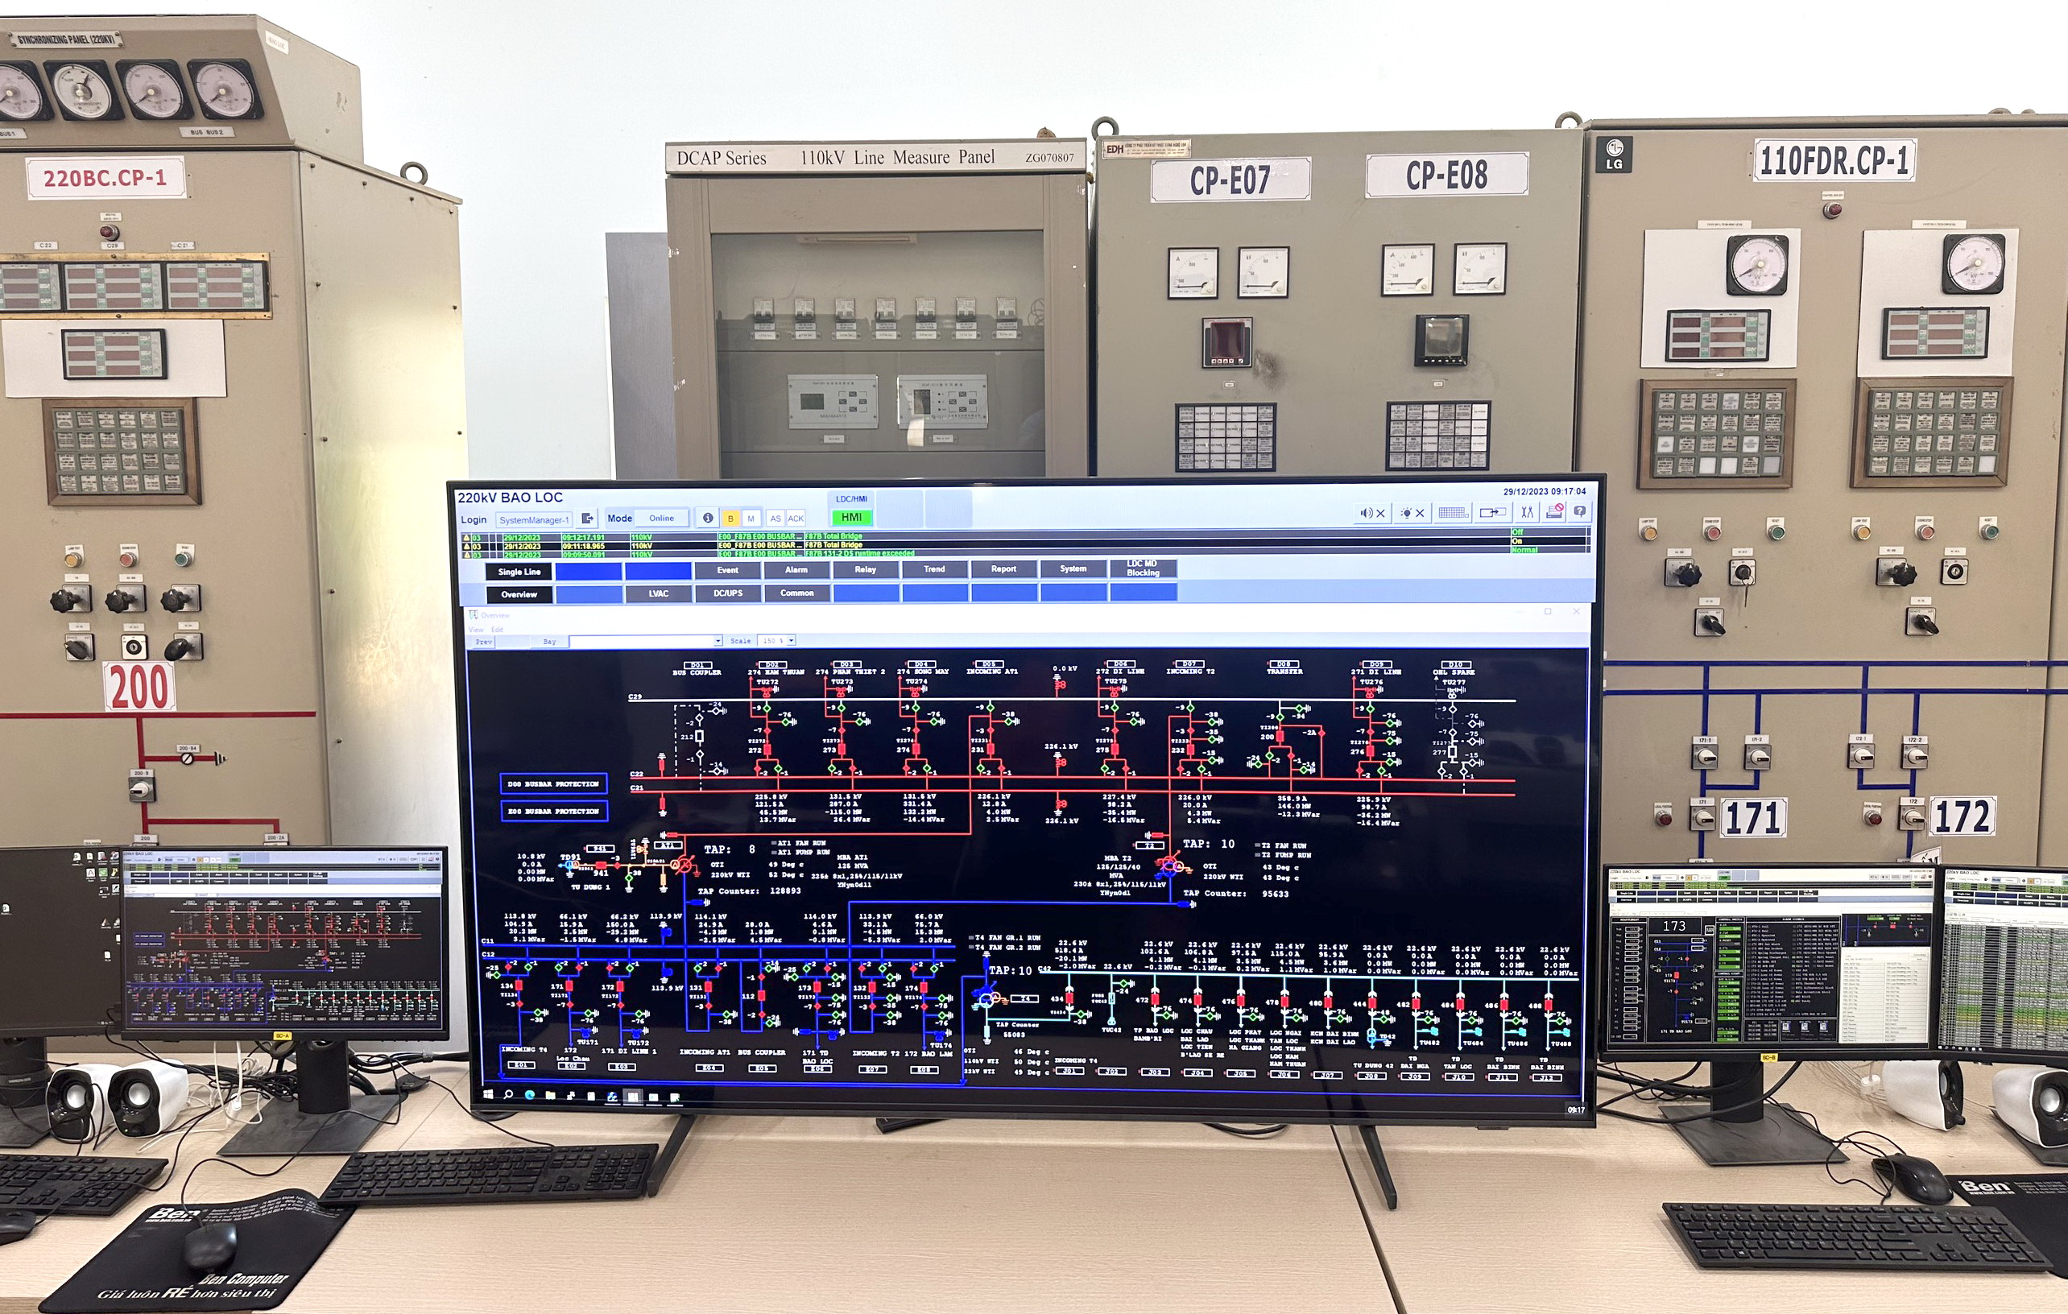Open the Event tab

pos(727,570)
